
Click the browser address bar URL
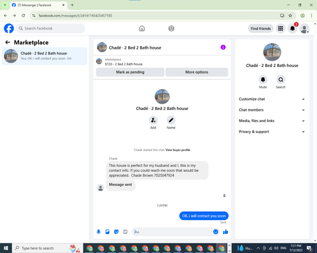tap(75, 16)
